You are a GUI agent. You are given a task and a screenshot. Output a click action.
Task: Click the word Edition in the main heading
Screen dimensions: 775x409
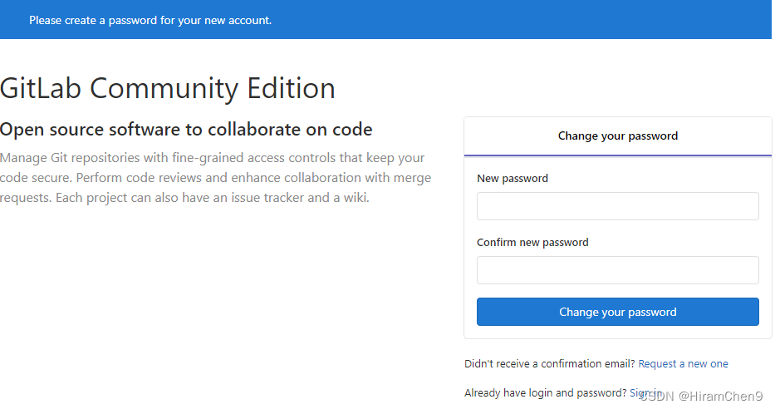pyautogui.click(x=291, y=88)
